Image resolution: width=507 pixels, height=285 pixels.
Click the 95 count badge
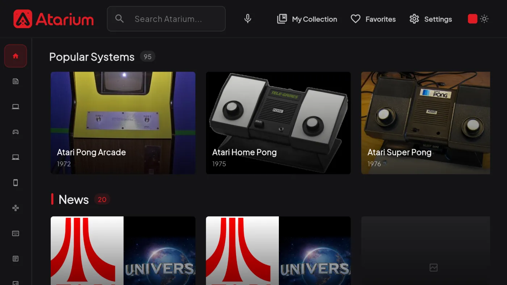point(147,57)
